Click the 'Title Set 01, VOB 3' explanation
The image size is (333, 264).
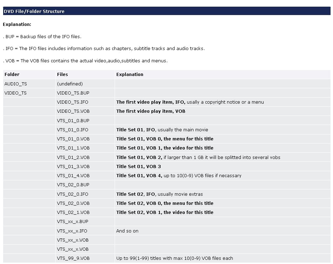click(138, 166)
